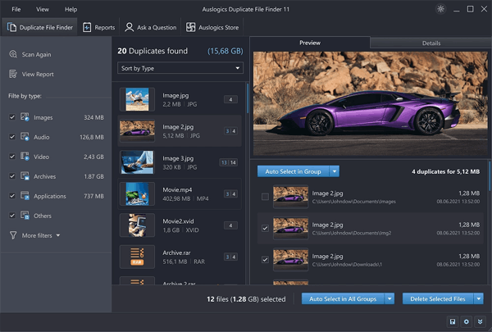Click the Applications filter type icon

coord(25,196)
